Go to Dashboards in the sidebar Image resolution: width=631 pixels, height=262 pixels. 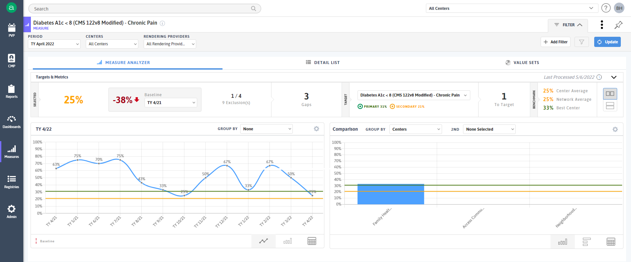[x=12, y=121]
